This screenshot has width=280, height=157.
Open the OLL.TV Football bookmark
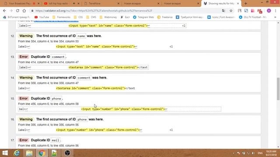click(x=253, y=17)
